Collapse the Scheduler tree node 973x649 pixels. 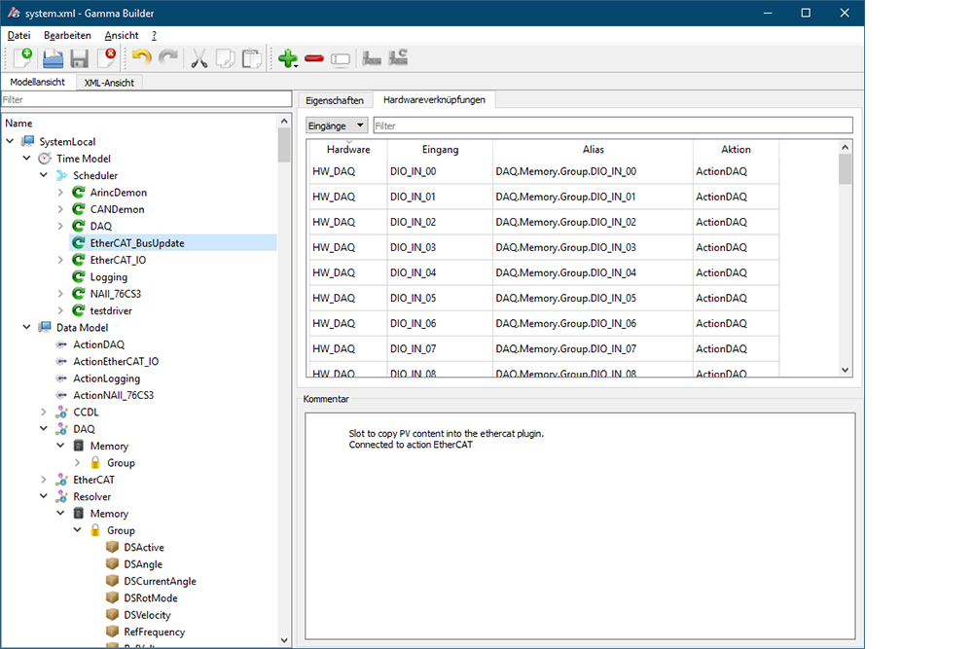[x=44, y=176]
